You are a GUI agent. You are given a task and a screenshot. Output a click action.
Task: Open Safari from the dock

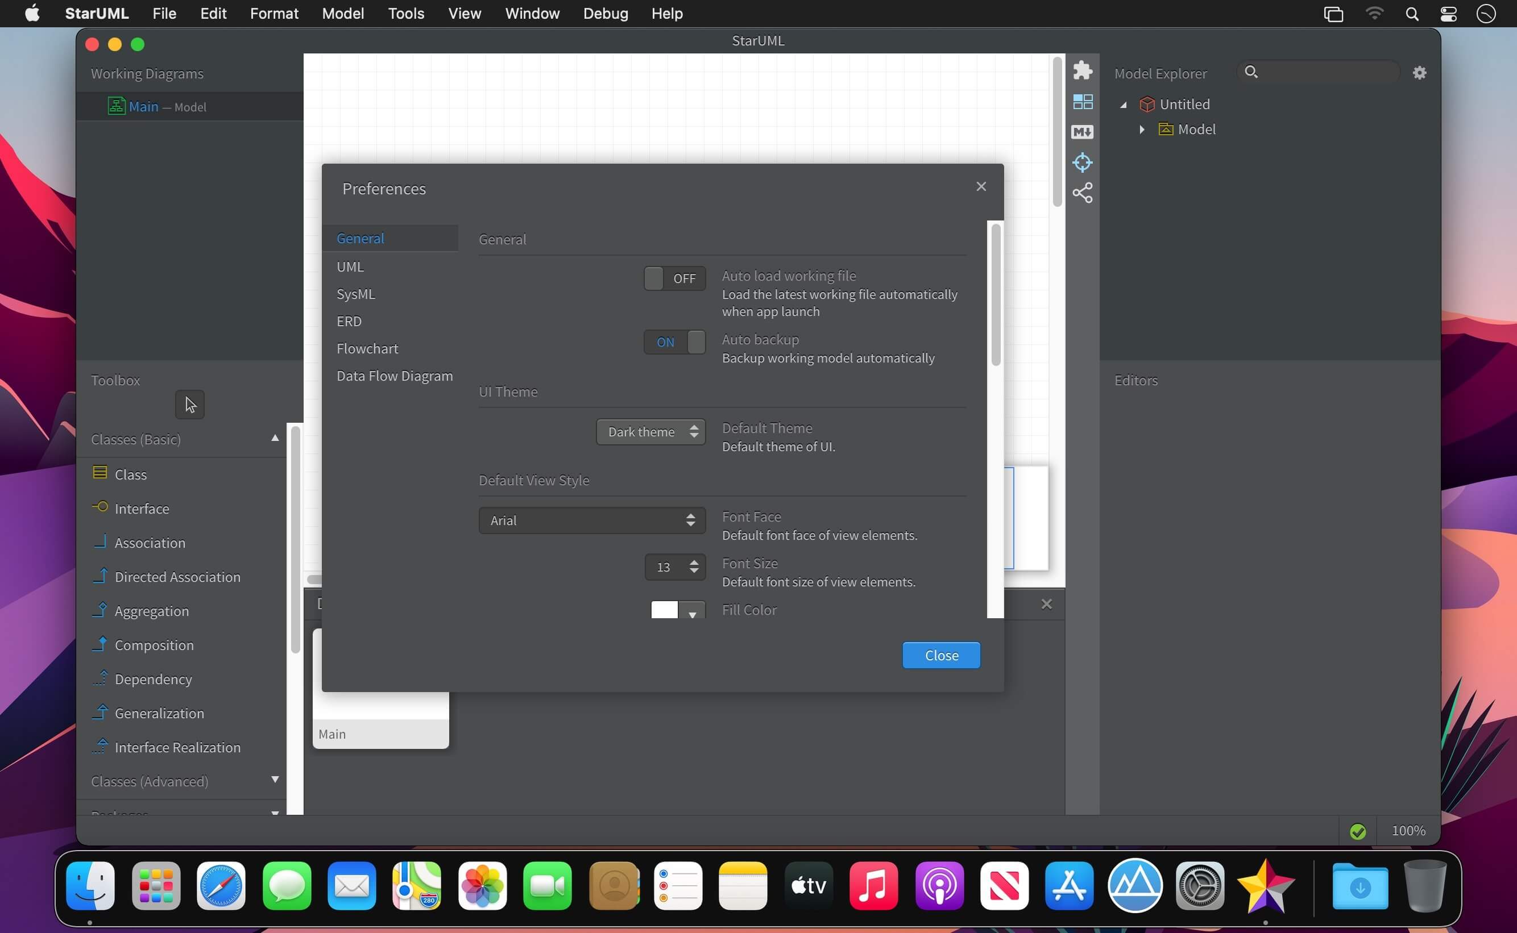(221, 886)
